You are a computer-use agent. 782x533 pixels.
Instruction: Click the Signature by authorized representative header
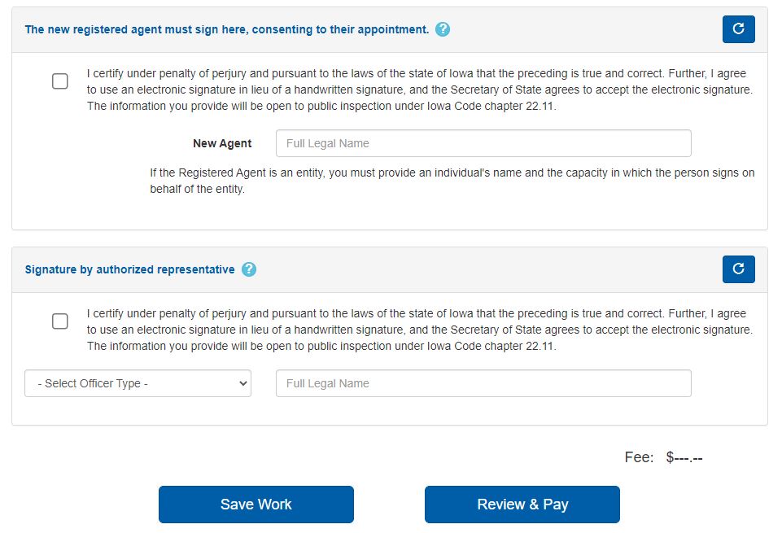pyautogui.click(x=130, y=269)
